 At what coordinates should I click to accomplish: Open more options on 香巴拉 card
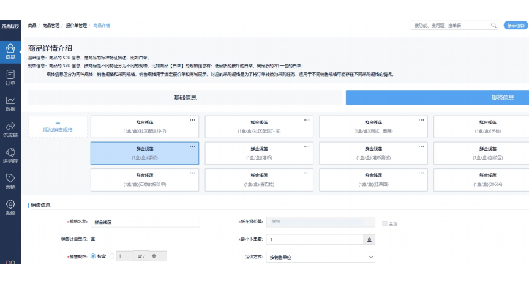coord(307,173)
